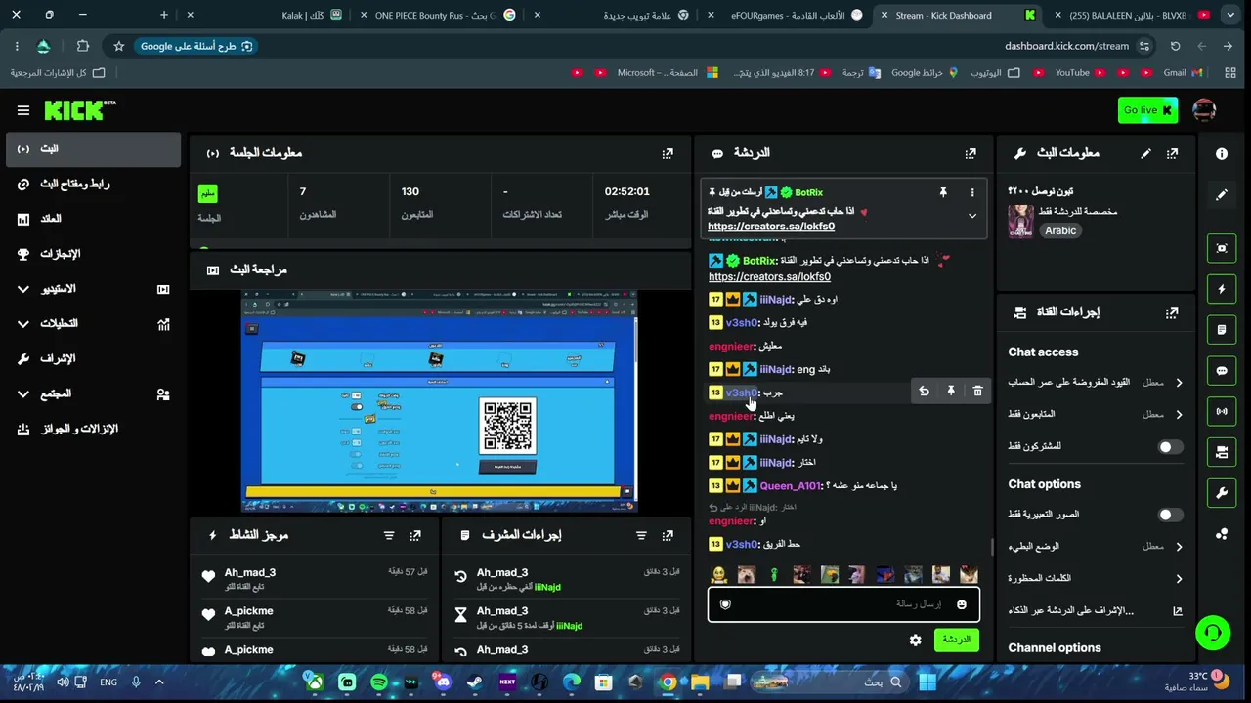1251x703 pixels.
Task: Delete the hovered v3sh0 message
Action: pos(977,392)
